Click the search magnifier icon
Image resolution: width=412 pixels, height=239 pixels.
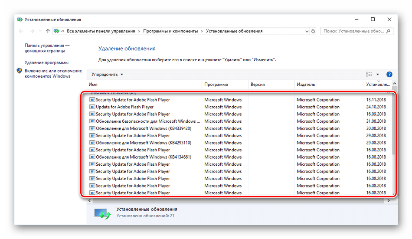click(389, 31)
